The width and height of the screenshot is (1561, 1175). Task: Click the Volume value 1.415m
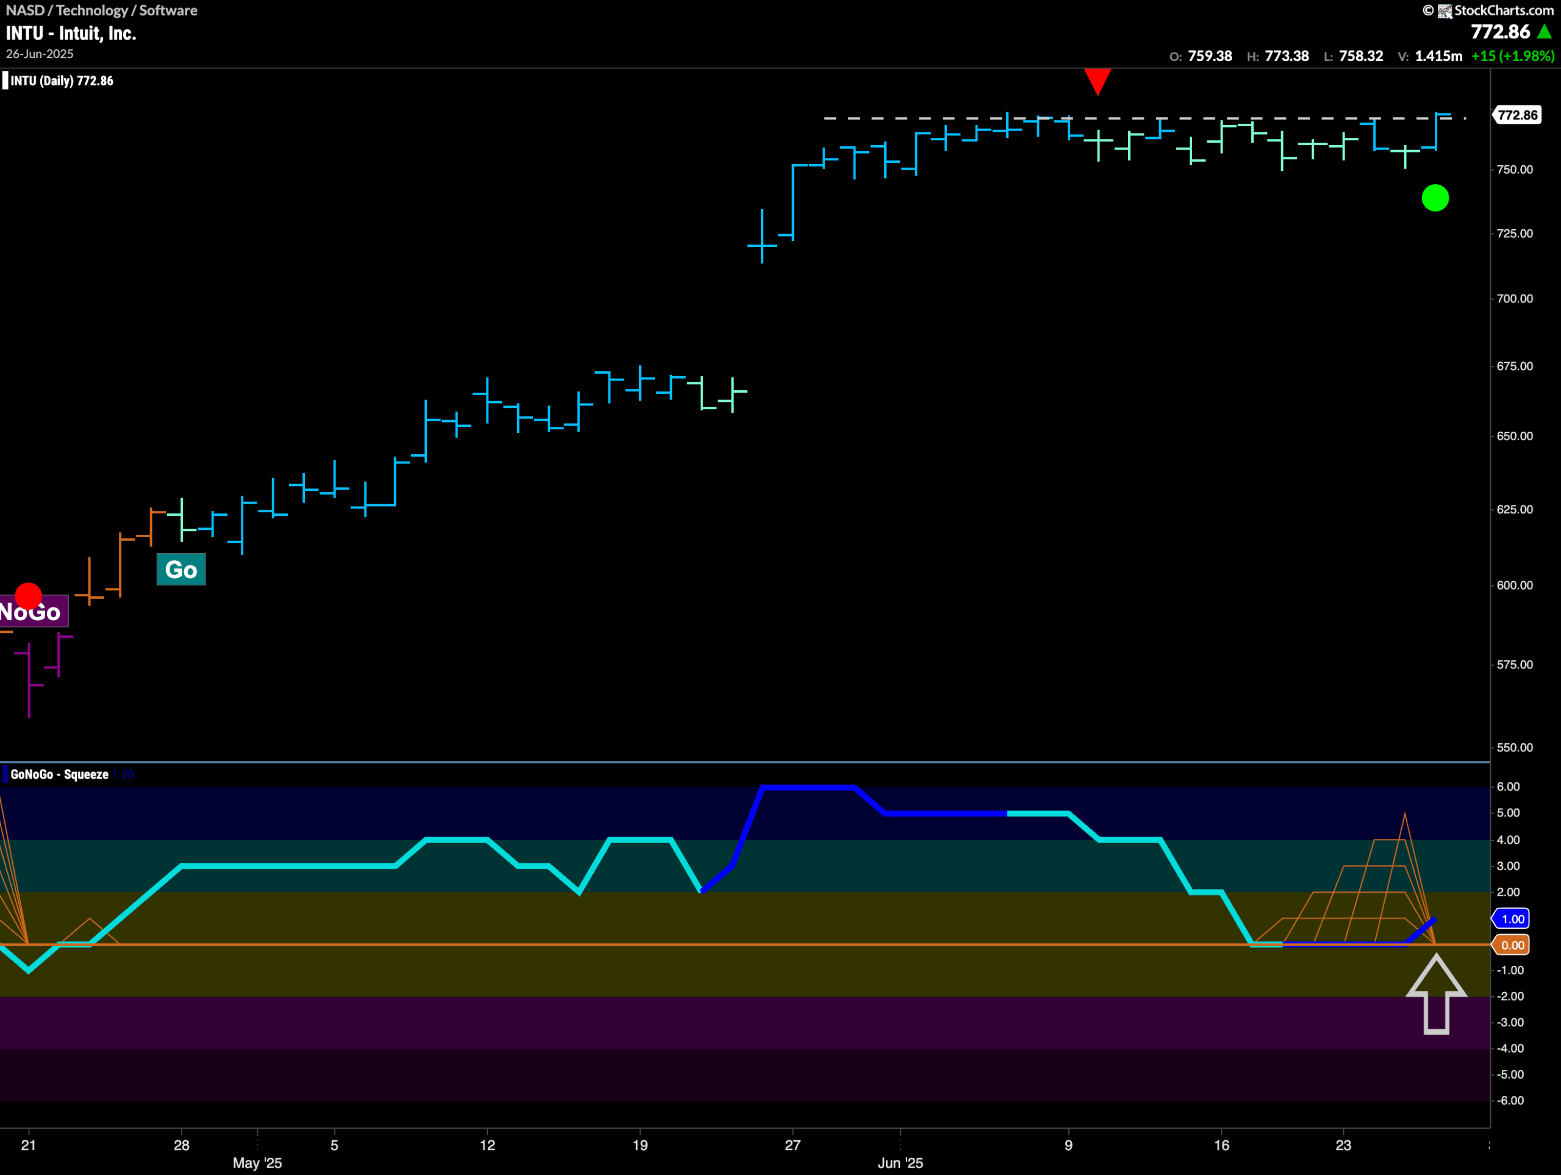click(x=1438, y=55)
